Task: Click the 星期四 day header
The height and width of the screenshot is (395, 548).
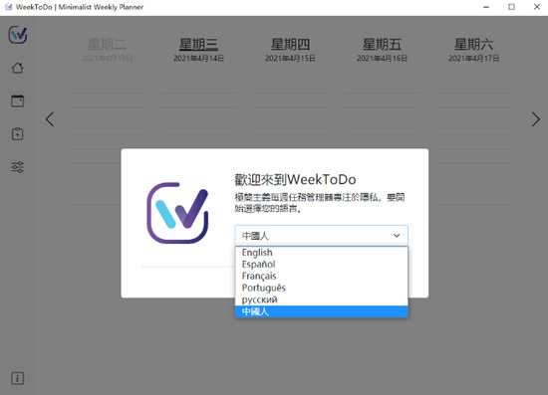Action: point(290,45)
